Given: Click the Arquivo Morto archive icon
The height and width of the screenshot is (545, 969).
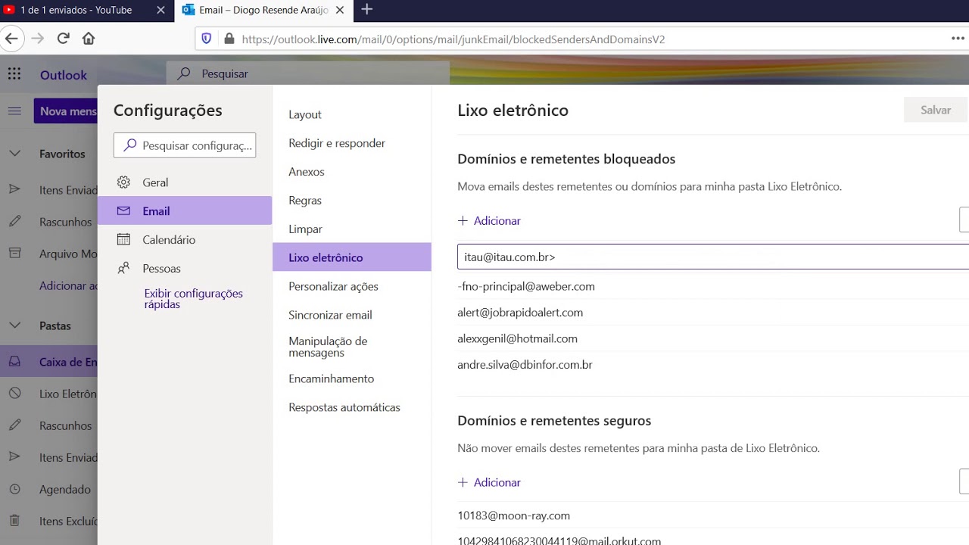Looking at the screenshot, I should tap(14, 254).
